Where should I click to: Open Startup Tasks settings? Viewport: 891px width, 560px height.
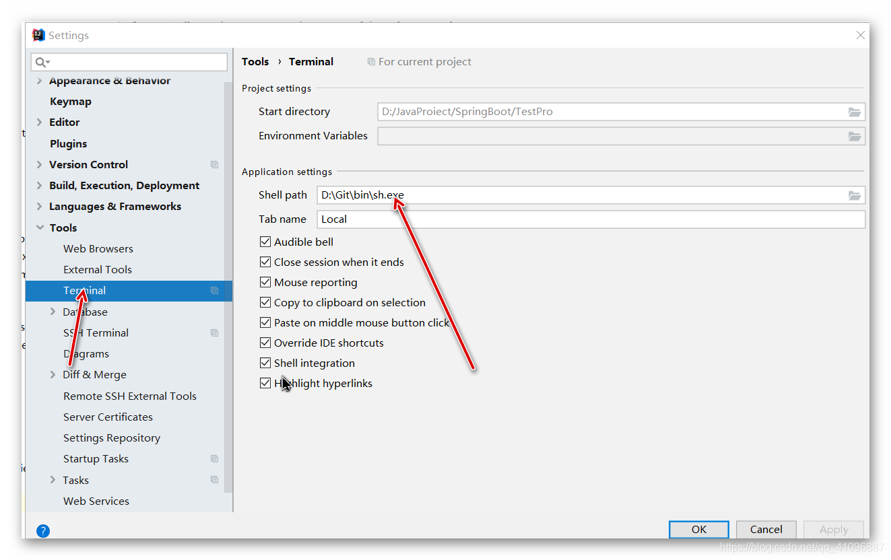point(96,459)
